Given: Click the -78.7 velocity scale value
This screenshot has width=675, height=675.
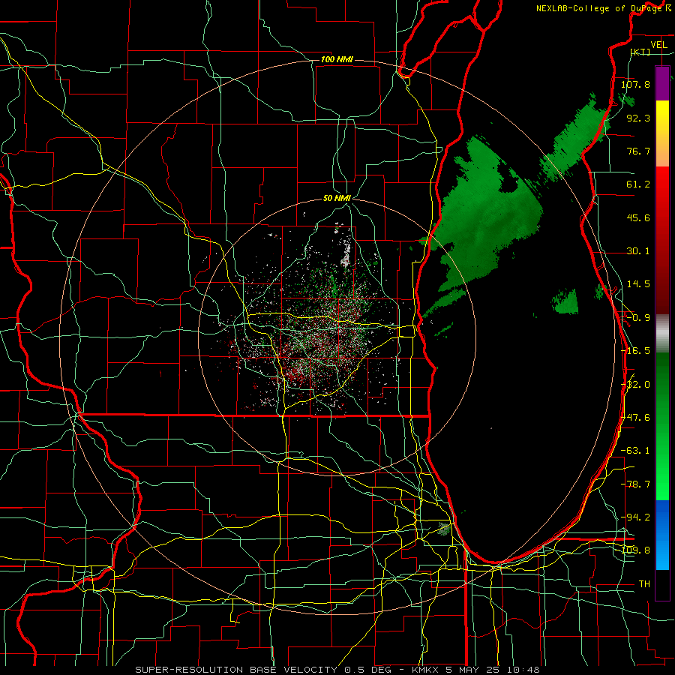Looking at the screenshot, I should click(x=635, y=484).
